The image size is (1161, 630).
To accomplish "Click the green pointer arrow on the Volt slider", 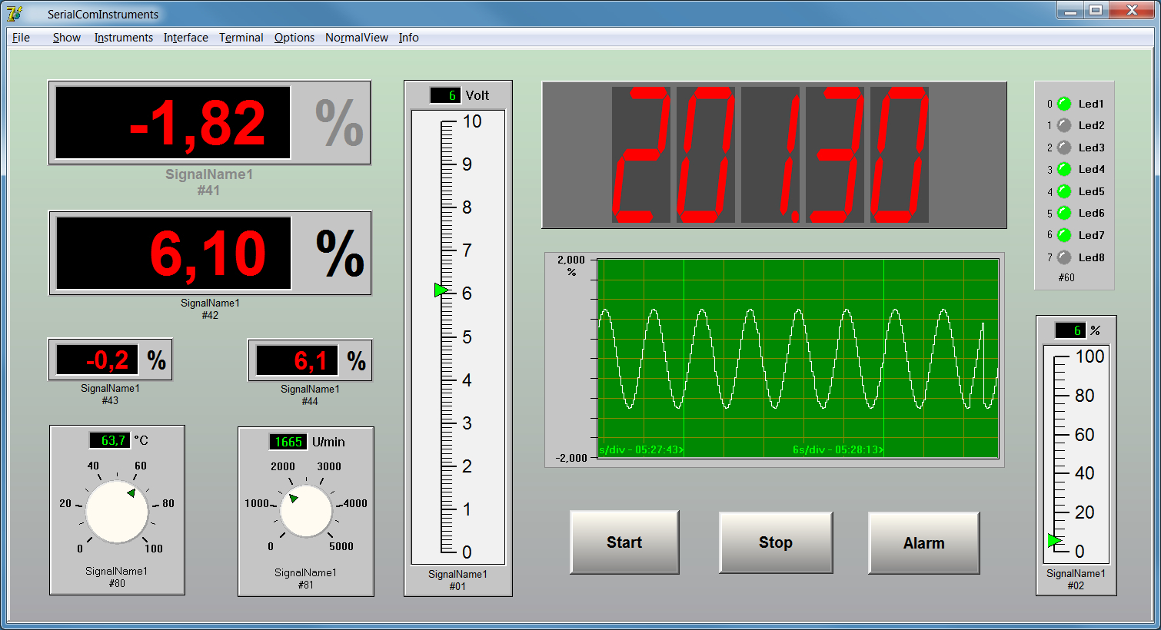I will pos(440,290).
